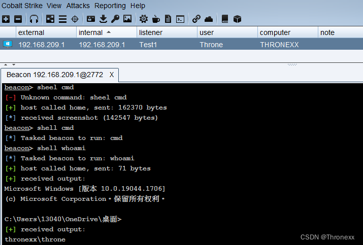This screenshot has width=363, height=245.
Task: Click the 'Tasked beacon to run: whoami' line
Action: [70, 158]
